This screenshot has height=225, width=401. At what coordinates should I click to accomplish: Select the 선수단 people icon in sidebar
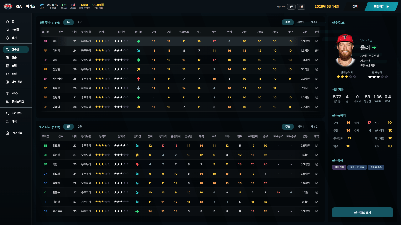tap(7, 49)
